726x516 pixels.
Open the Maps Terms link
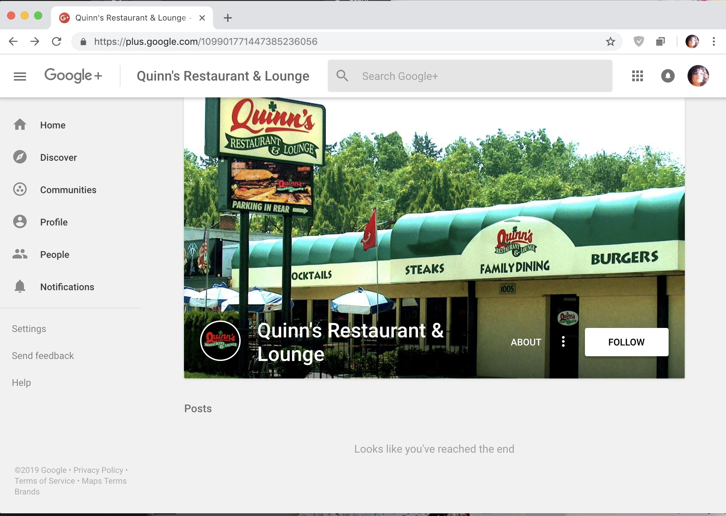[104, 481]
